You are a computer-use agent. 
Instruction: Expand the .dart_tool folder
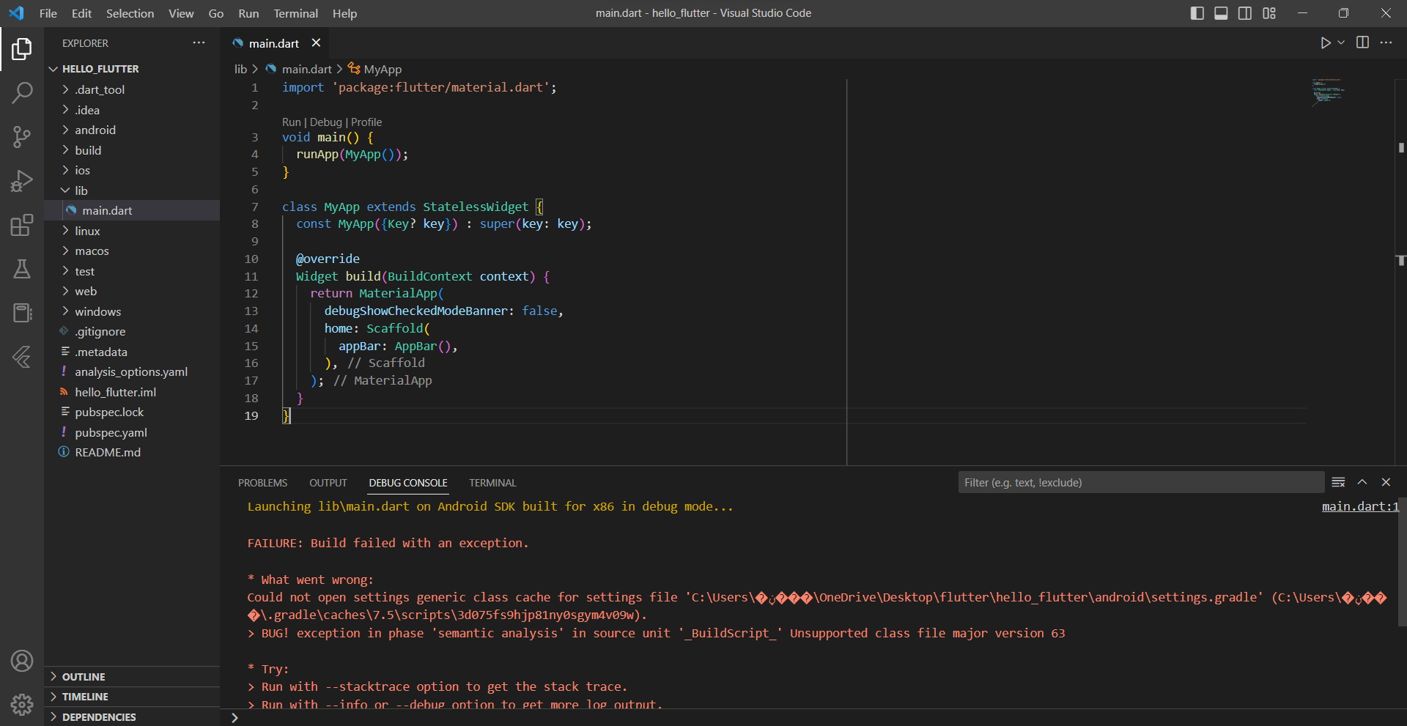(x=132, y=89)
